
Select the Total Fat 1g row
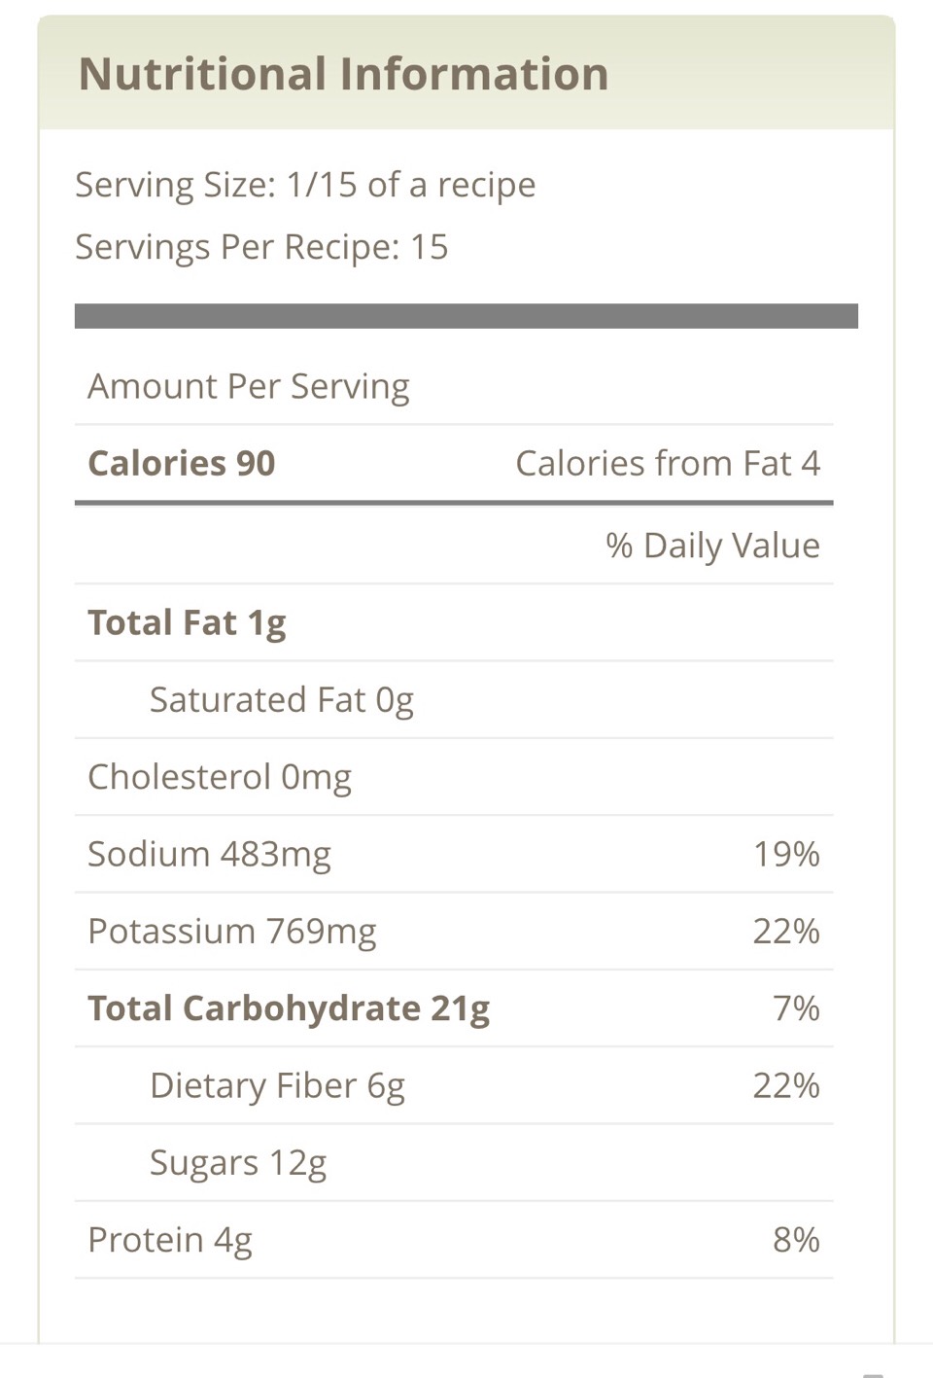[x=454, y=623]
